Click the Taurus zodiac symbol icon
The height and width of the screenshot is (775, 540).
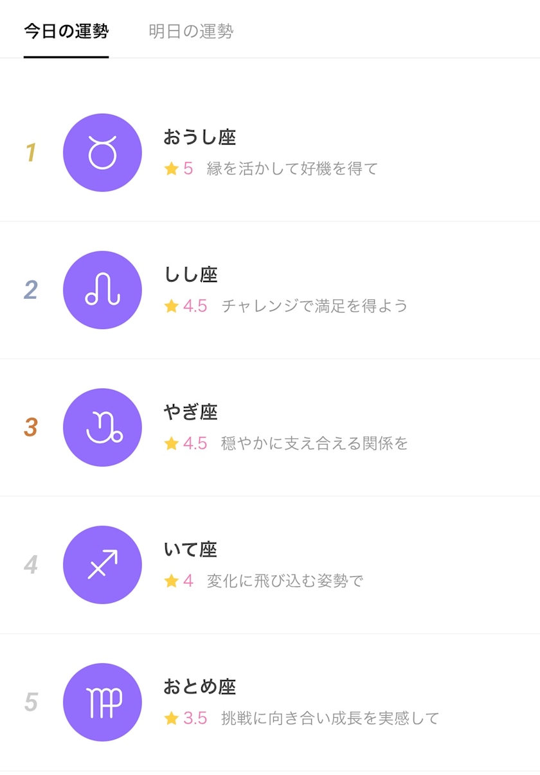tap(102, 153)
